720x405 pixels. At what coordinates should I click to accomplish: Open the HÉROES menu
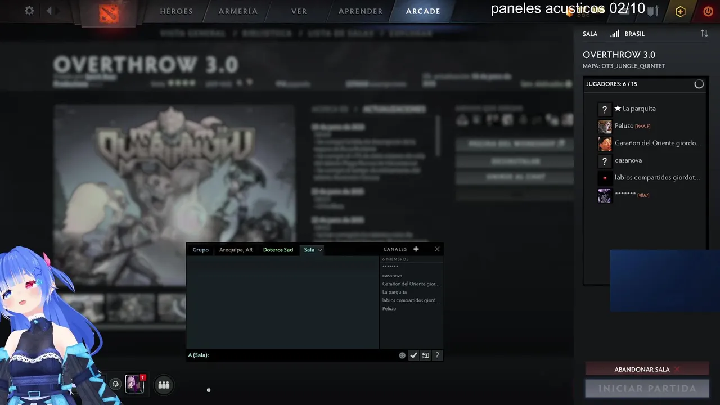(x=176, y=11)
